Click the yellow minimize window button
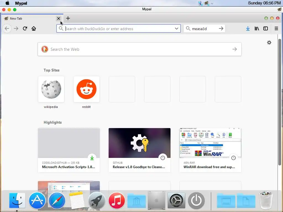283x212 pixels. tap(9, 10)
